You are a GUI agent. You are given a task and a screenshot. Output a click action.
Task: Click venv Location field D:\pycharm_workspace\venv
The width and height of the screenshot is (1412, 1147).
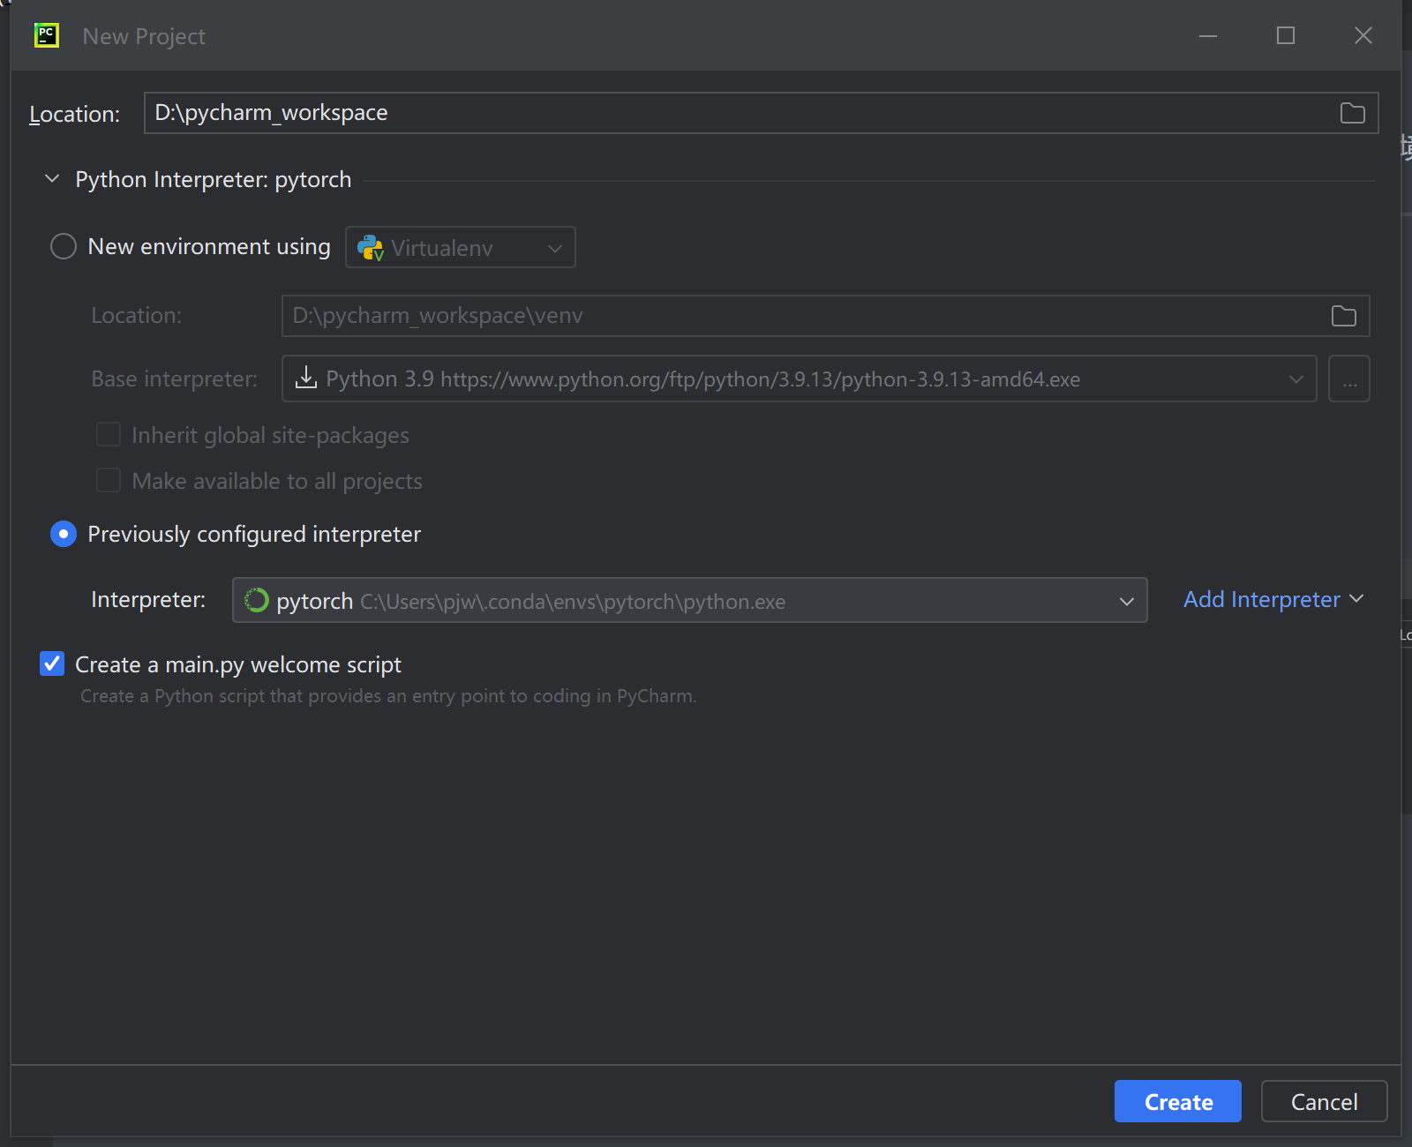[825, 316]
